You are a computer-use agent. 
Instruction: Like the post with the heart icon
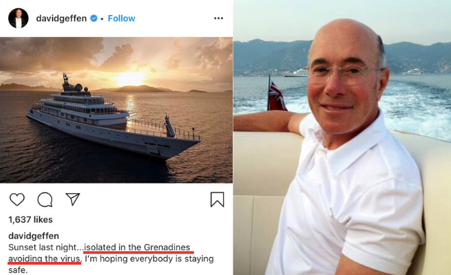tap(17, 199)
